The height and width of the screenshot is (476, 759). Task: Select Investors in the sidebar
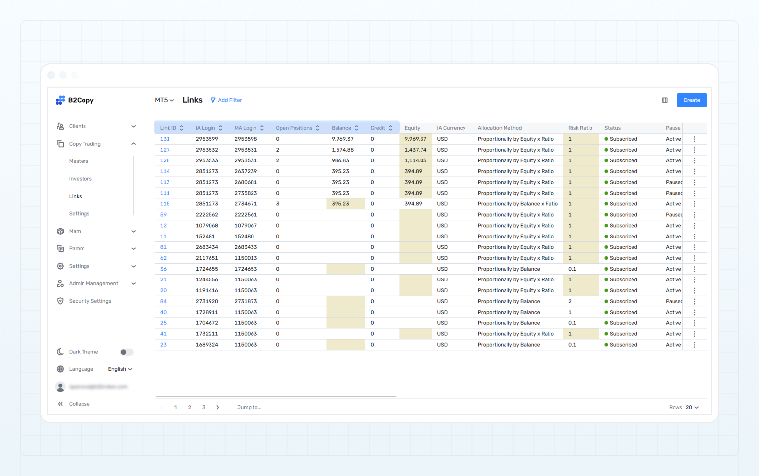point(80,179)
